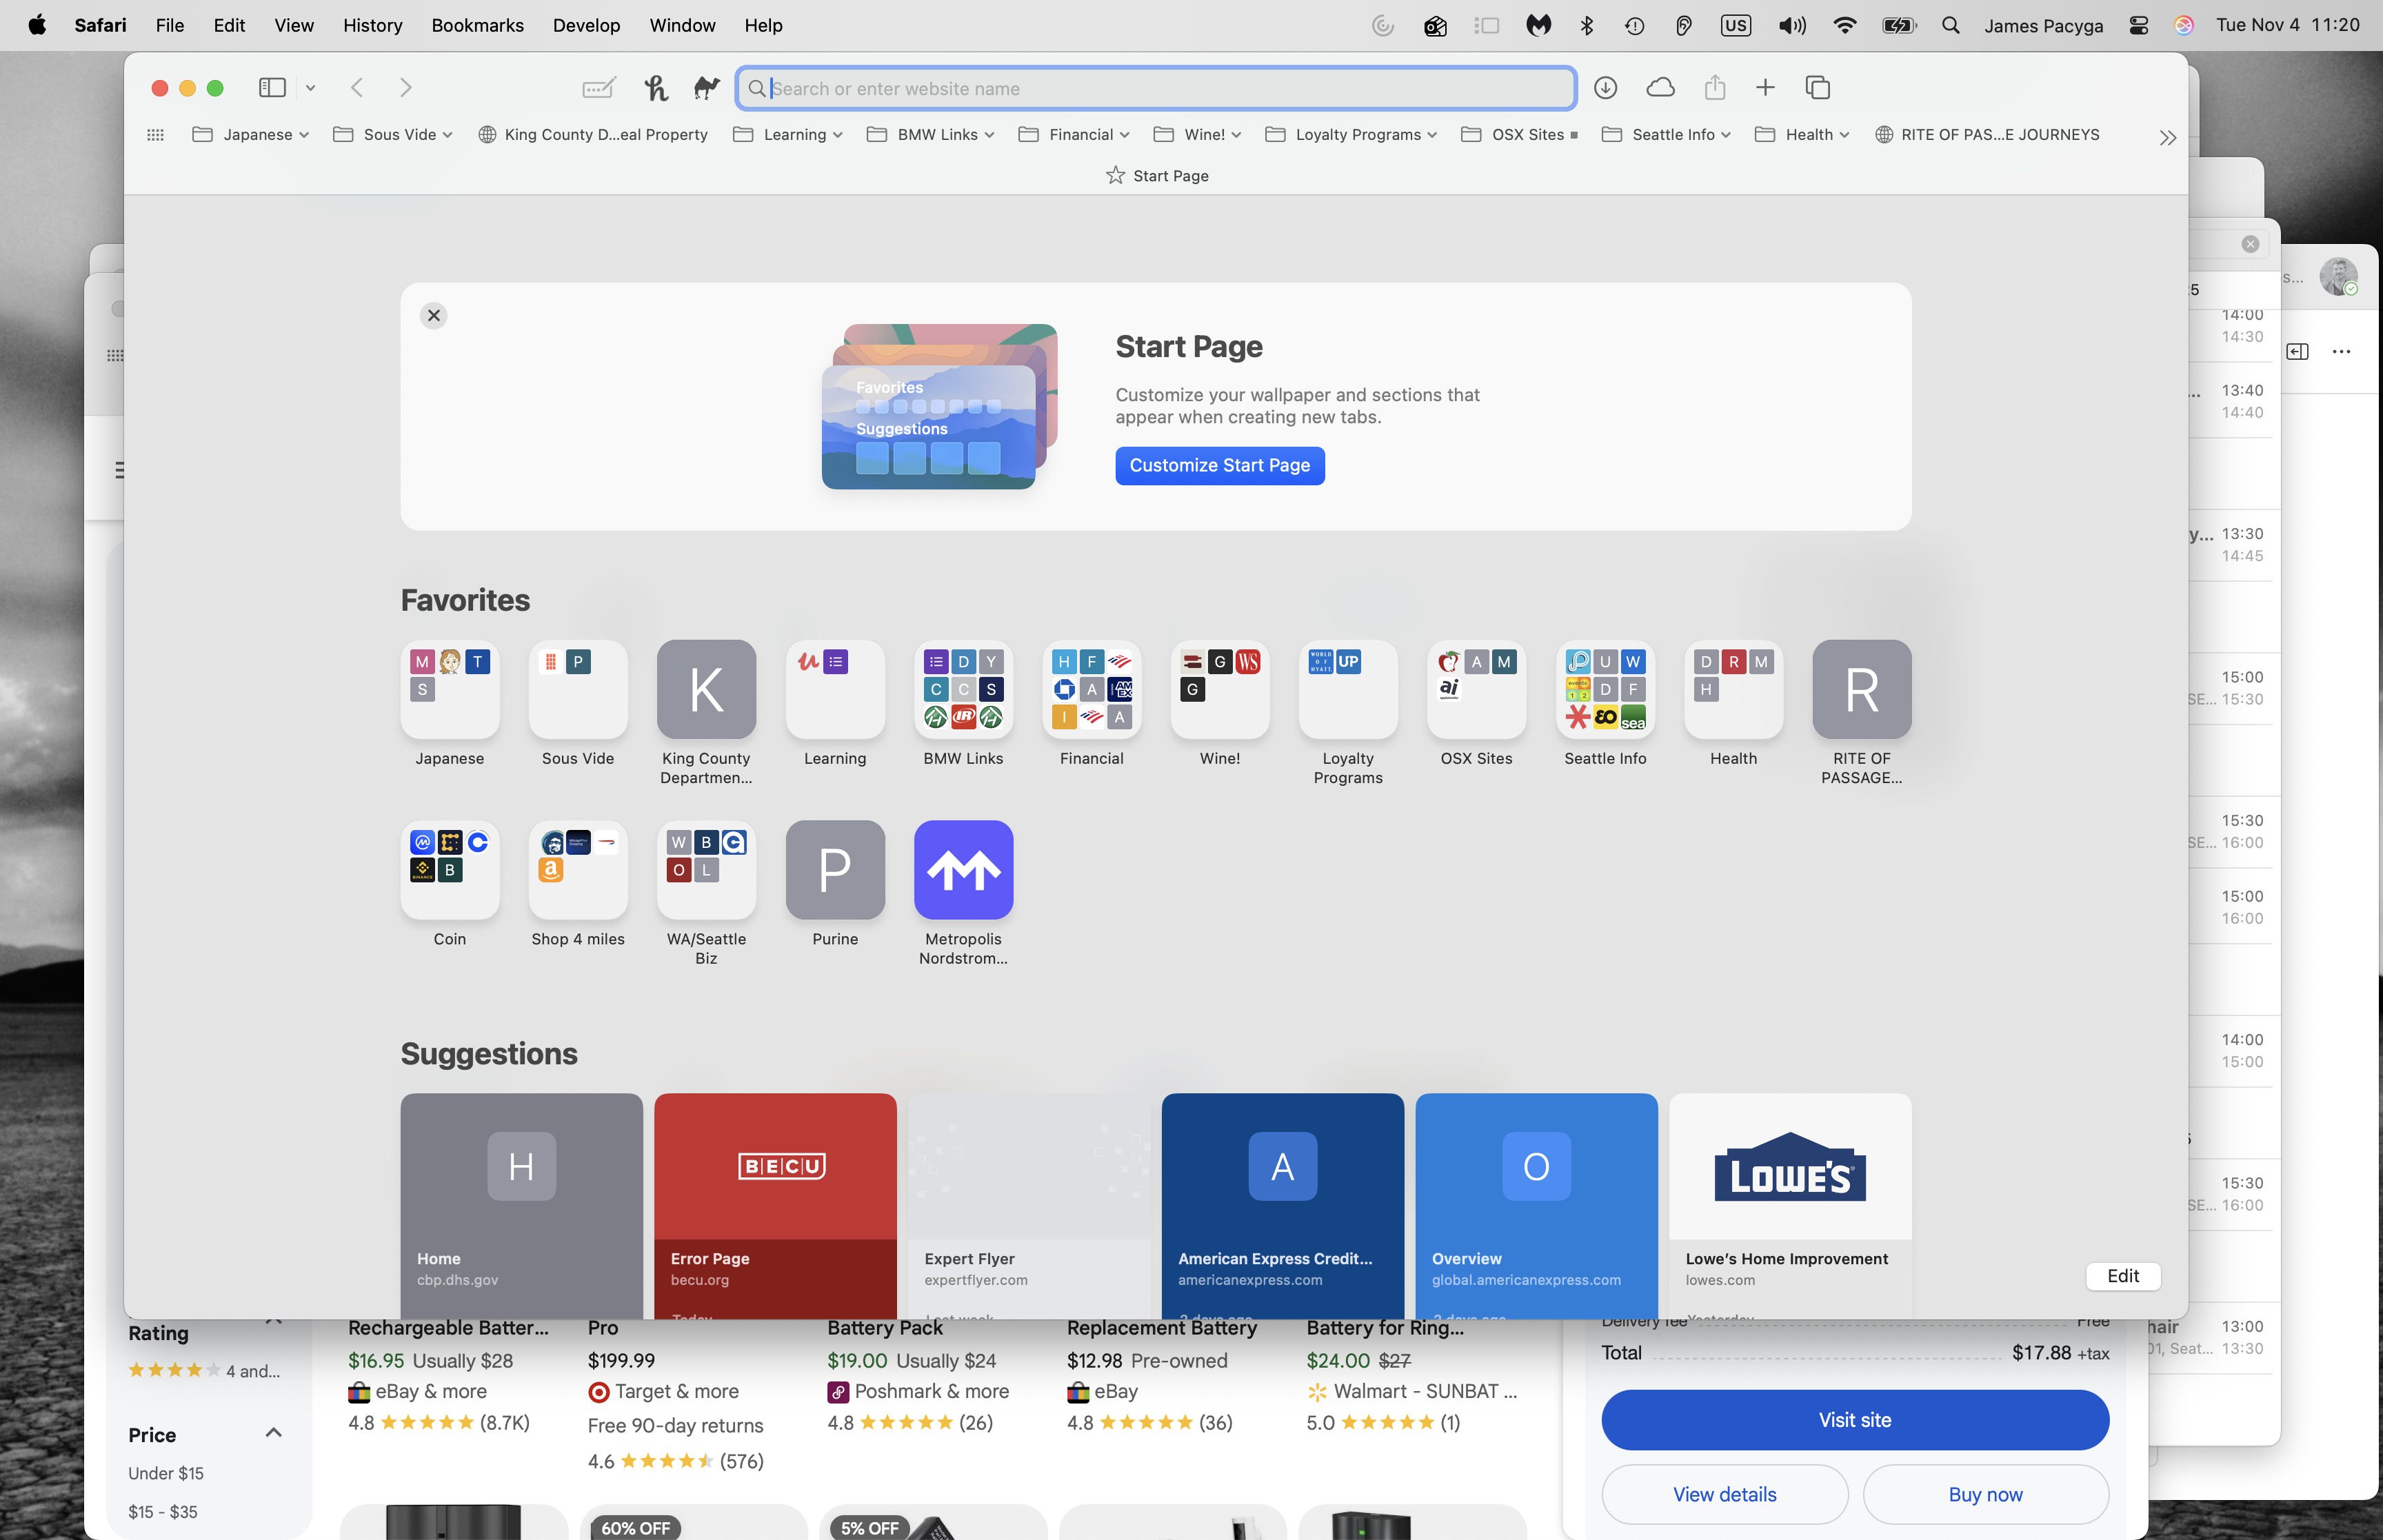Show the favorites grid dots icon

[x=155, y=135]
